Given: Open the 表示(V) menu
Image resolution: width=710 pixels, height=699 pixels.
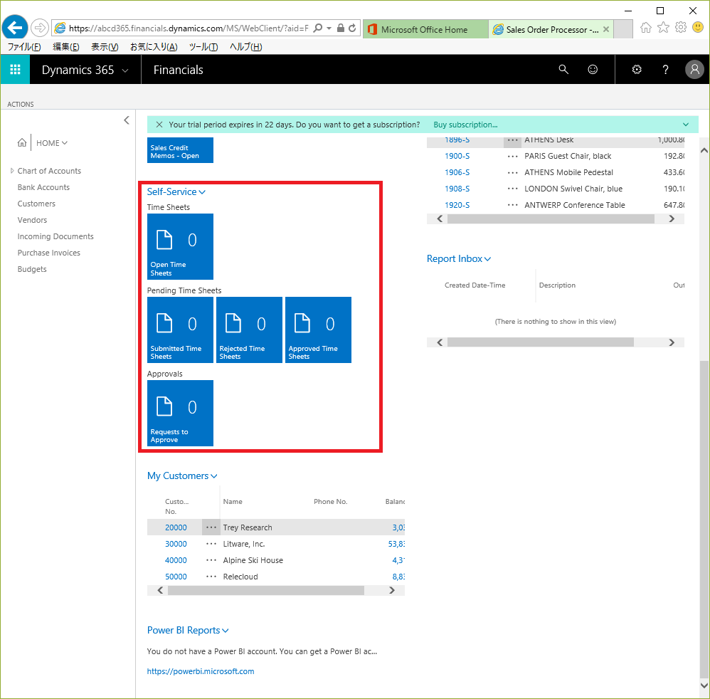Looking at the screenshot, I should [x=105, y=47].
